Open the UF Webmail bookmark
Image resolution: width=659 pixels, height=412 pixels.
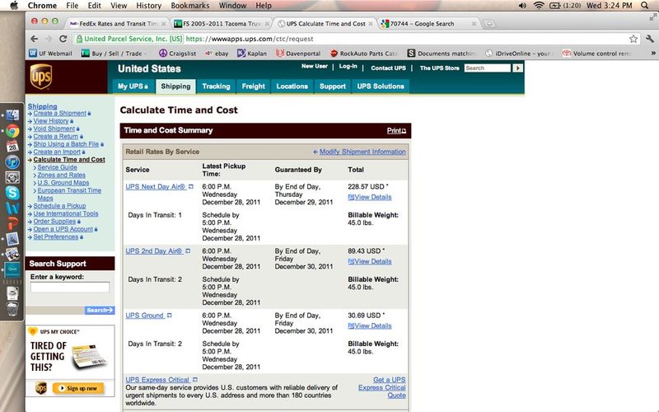coord(50,54)
